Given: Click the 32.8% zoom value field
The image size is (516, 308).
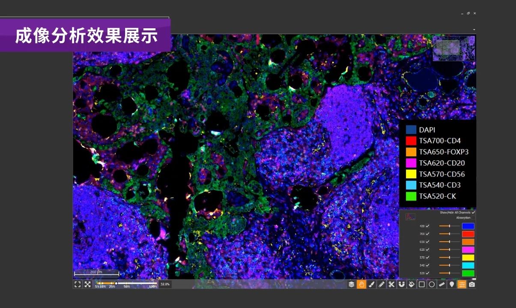Looking at the screenshot, I should click(165, 284).
